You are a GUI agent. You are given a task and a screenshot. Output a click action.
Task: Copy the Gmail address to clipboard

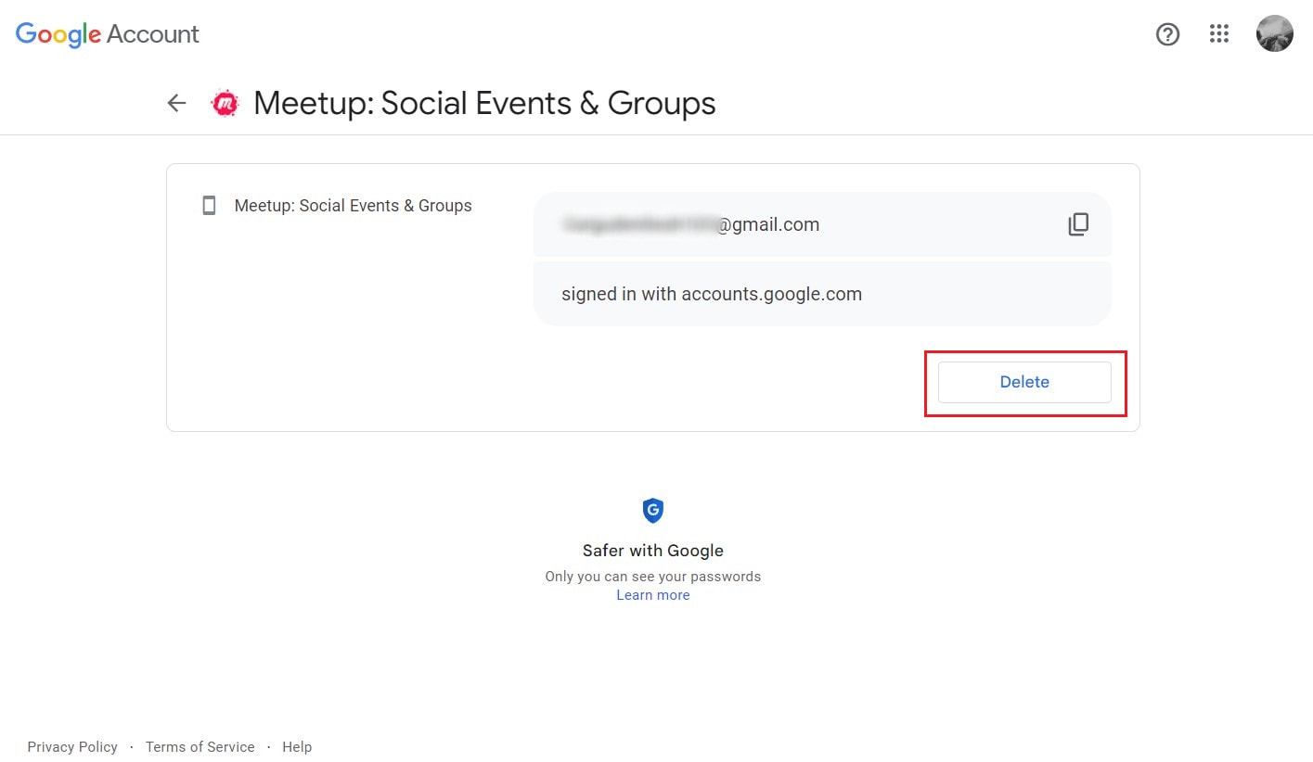pyautogui.click(x=1077, y=224)
